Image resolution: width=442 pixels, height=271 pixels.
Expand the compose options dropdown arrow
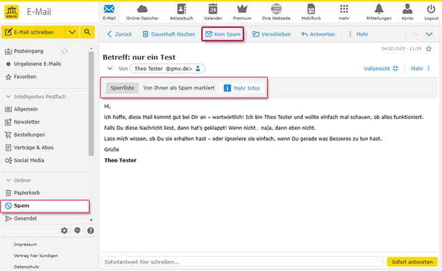(72, 33)
